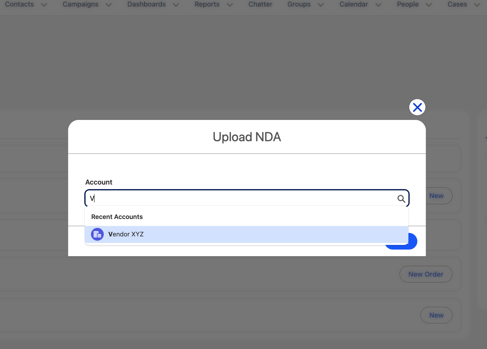Expand the People dropdown chevron
This screenshot has height=349, width=487.
click(429, 5)
